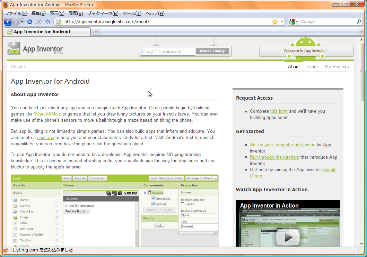
Task: Click the search magnifier icon
Action: (359, 22)
